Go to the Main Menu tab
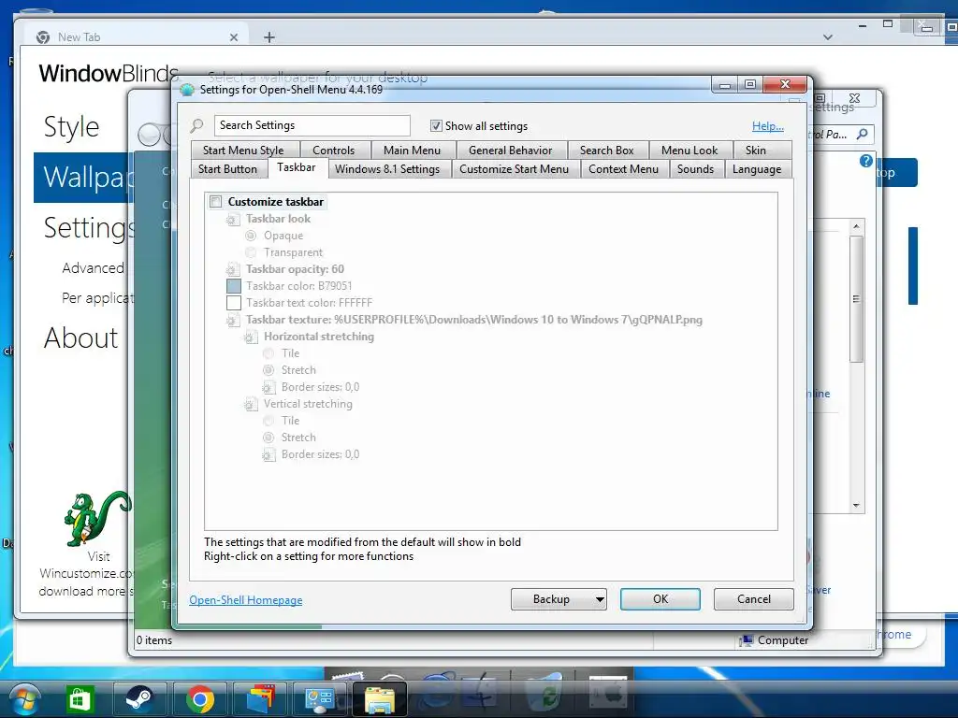 pos(412,151)
